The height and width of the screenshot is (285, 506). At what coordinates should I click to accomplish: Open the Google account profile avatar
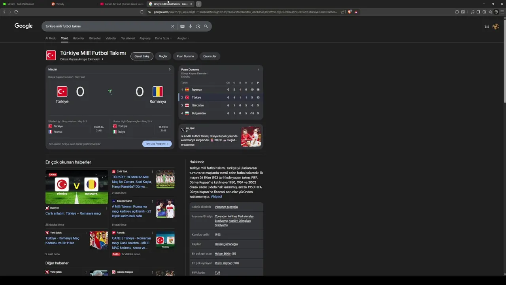coord(495,26)
